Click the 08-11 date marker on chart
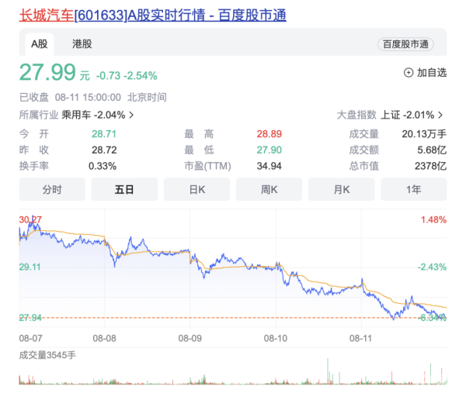The height and width of the screenshot is (393, 466). [361, 338]
